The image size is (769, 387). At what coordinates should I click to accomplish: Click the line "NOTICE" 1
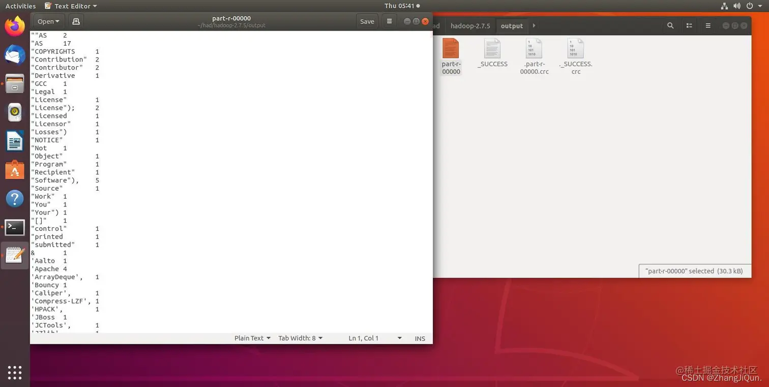65,140
